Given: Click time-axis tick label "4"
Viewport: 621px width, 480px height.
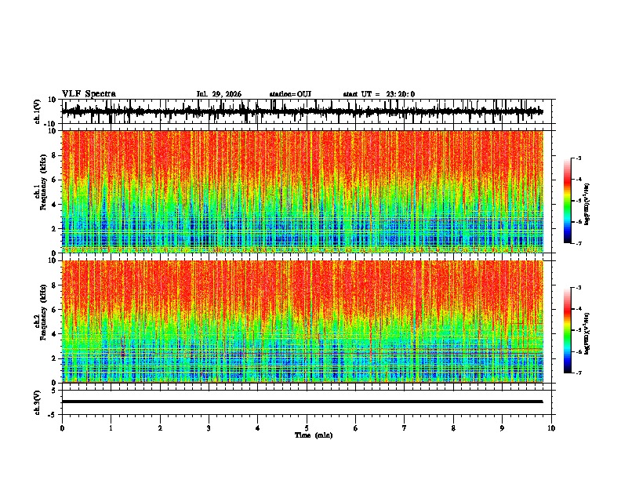Looking at the screenshot, I should tap(258, 428).
